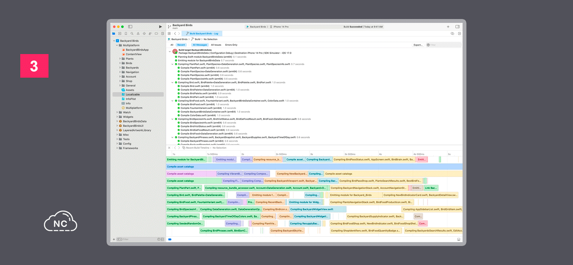Click the related items grid icon
The width and height of the screenshot is (573, 265).
click(x=169, y=34)
